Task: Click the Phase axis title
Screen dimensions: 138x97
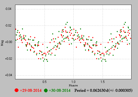Action: click(73, 86)
